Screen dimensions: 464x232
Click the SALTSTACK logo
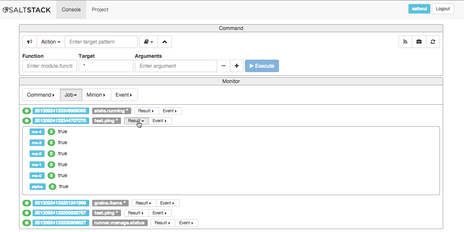pyautogui.click(x=27, y=9)
